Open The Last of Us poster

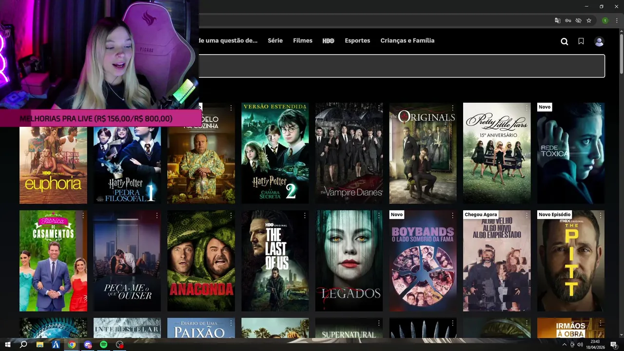click(x=275, y=261)
